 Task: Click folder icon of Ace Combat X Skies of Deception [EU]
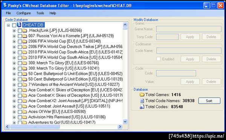pyautogui.click(x=24, y=90)
